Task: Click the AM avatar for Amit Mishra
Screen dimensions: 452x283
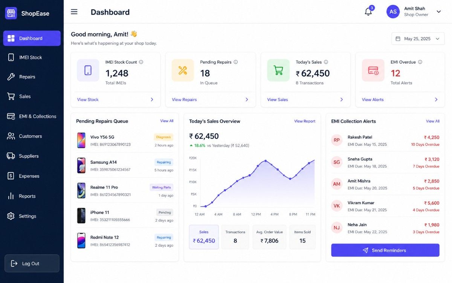Action: [337, 184]
